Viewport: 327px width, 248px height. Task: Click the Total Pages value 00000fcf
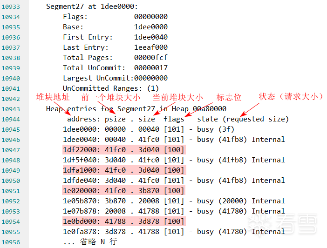(151, 58)
